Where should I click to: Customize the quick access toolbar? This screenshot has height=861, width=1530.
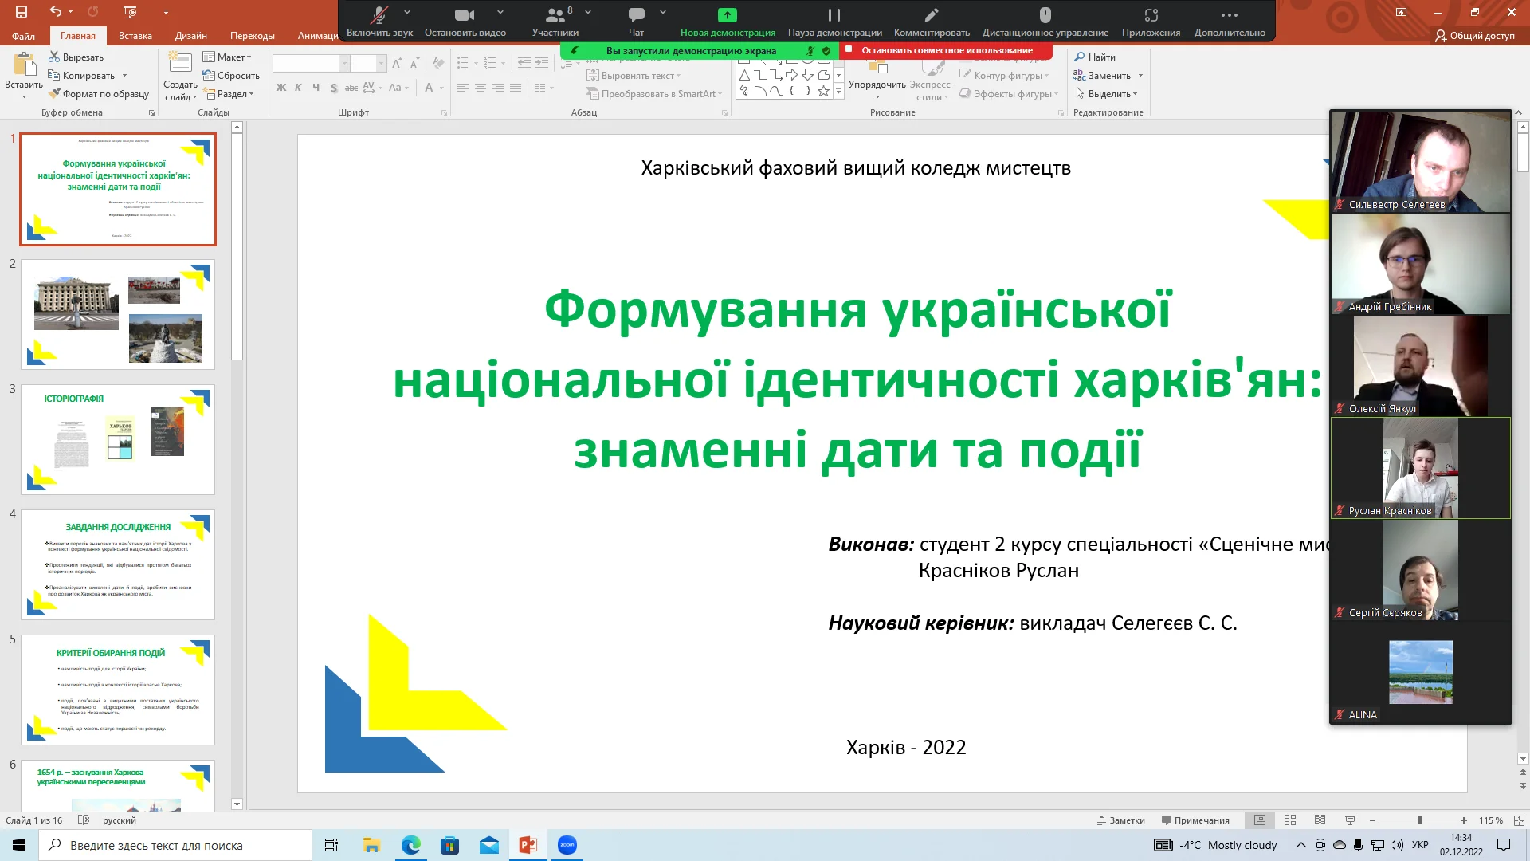click(x=166, y=12)
